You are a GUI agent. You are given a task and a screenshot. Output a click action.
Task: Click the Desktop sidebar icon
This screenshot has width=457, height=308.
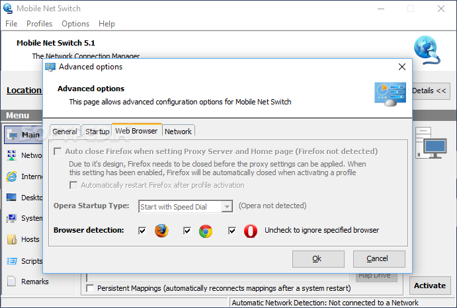(12, 197)
